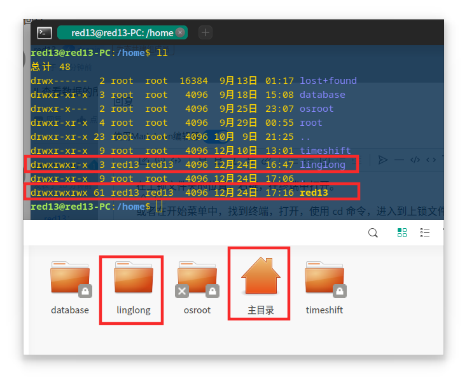467x382 pixels.
Task: Click osroot name in terminal listing
Action: click(x=317, y=109)
